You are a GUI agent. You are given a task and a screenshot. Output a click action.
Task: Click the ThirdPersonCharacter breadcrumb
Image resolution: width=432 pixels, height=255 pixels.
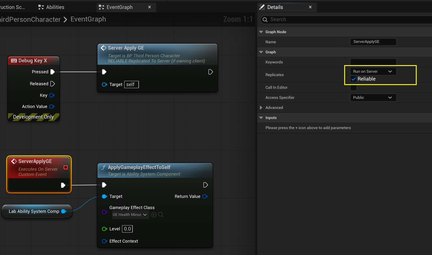pos(30,19)
